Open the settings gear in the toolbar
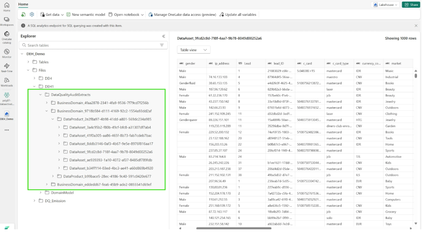This screenshot has width=422, height=232. (x=32, y=14)
